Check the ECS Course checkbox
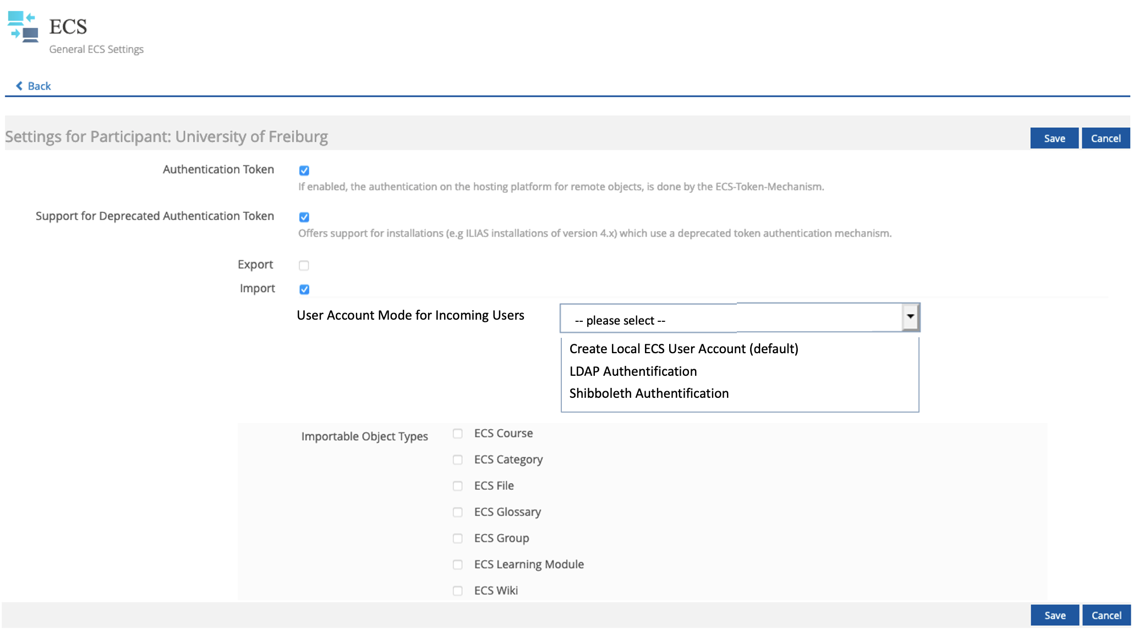Viewport: 1138px width, 636px height. (457, 434)
